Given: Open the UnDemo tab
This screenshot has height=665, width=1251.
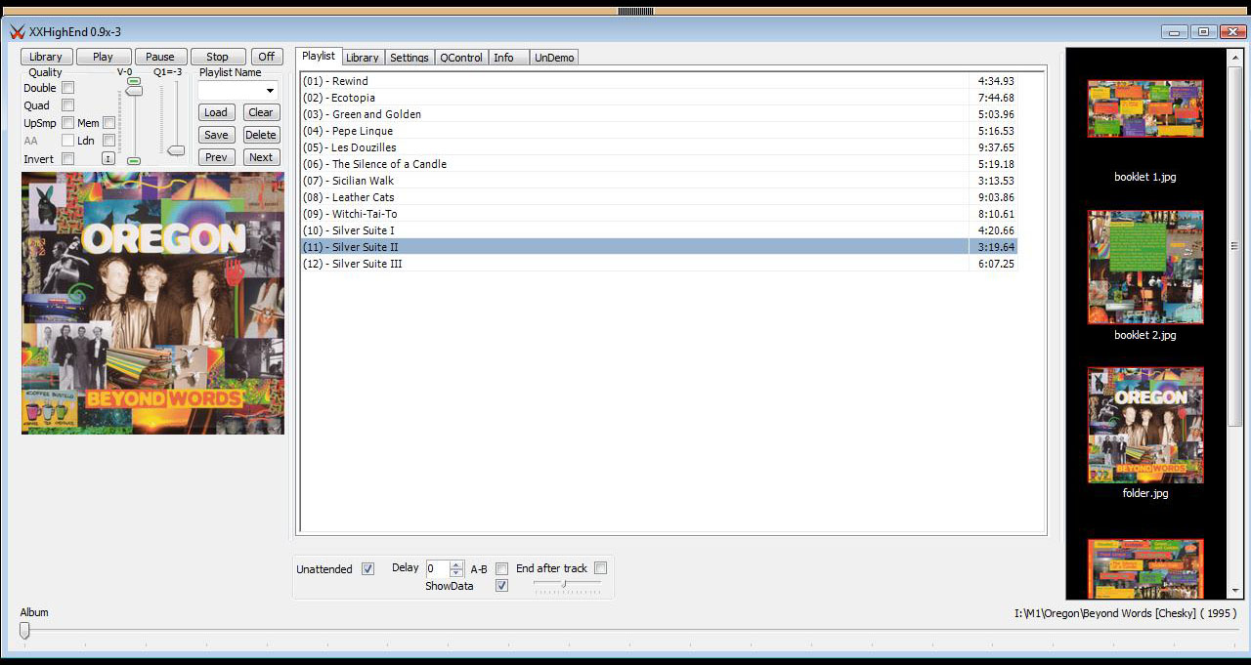Looking at the screenshot, I should point(555,58).
